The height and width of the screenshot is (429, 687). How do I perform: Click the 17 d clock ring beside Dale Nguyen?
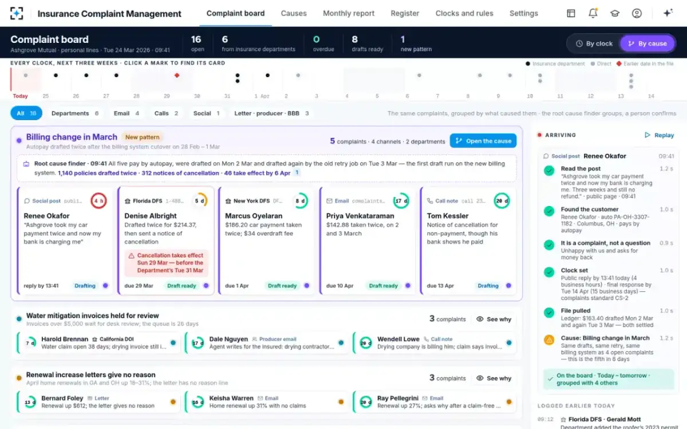coord(198,343)
